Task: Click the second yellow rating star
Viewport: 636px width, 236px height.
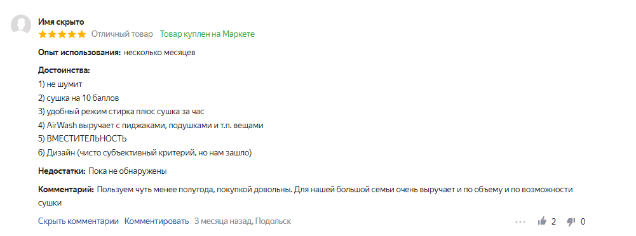Action: coord(53,34)
